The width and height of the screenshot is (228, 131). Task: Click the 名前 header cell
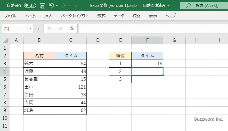(39, 56)
